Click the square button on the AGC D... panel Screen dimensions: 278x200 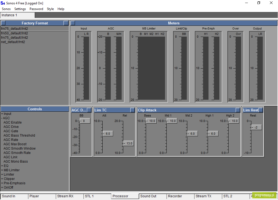(89, 110)
